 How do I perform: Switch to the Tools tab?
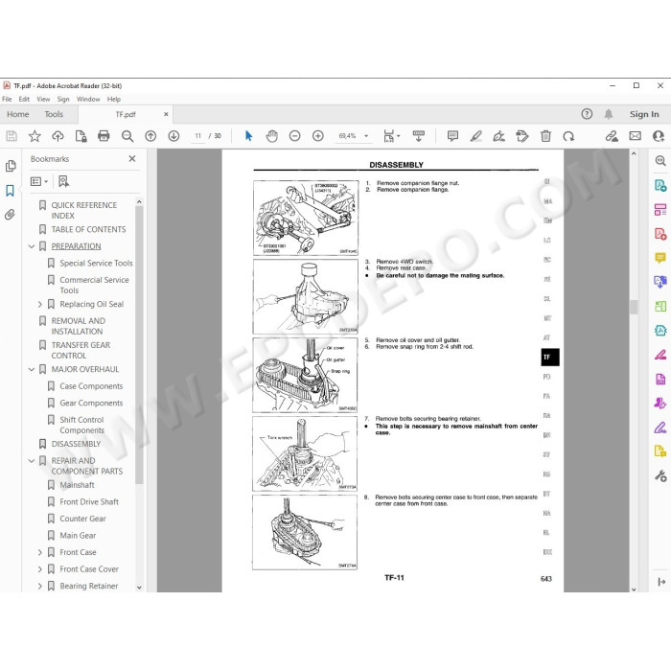point(54,114)
